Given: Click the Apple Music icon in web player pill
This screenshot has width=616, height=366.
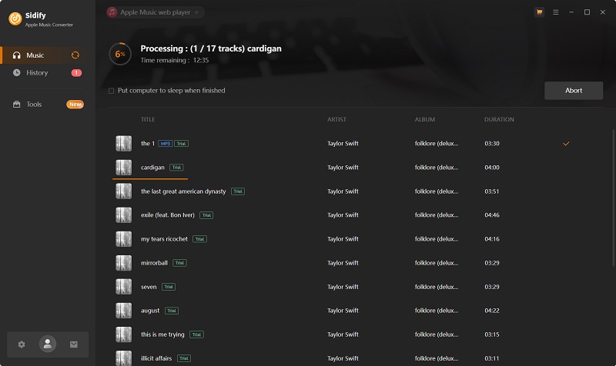Looking at the screenshot, I should tap(112, 12).
